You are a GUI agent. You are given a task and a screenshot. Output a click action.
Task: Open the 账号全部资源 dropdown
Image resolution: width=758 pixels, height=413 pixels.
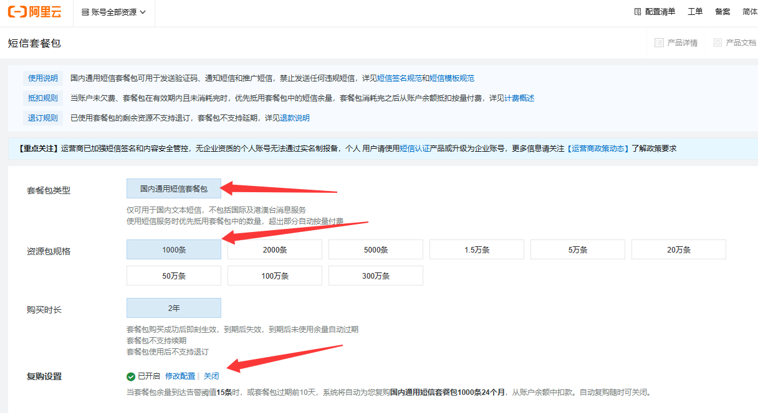pyautogui.click(x=113, y=12)
